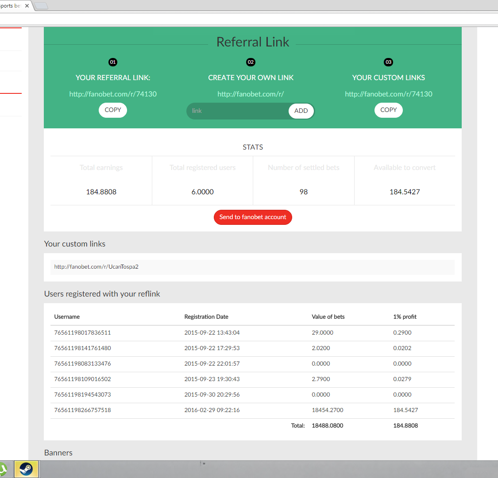Viewport: 498px width, 478px height.
Task: Click the Registration Date column header
Action: [206, 316]
